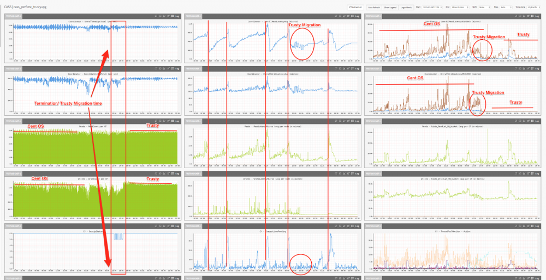Viewport: 546px width, 280px height.
Task: Click the grid icon on CompactionsPending panel
Action: point(352,225)
